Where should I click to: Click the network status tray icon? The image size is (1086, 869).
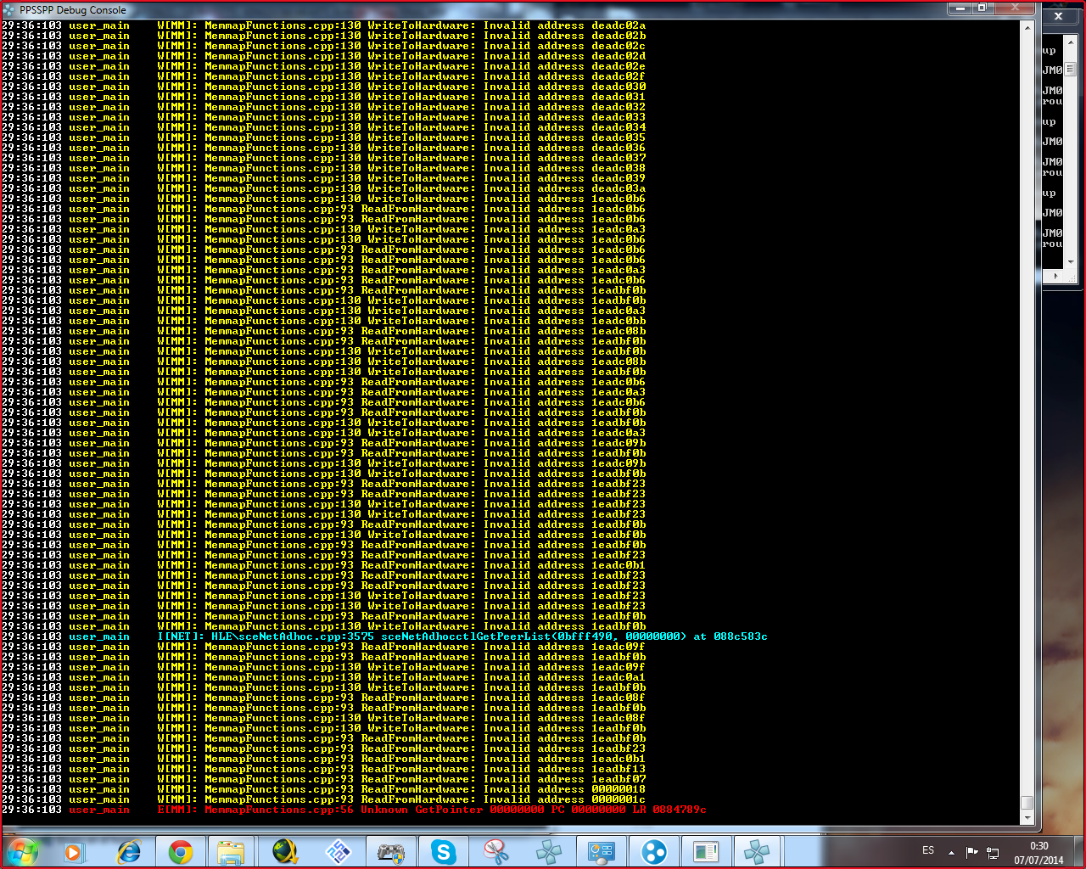993,851
